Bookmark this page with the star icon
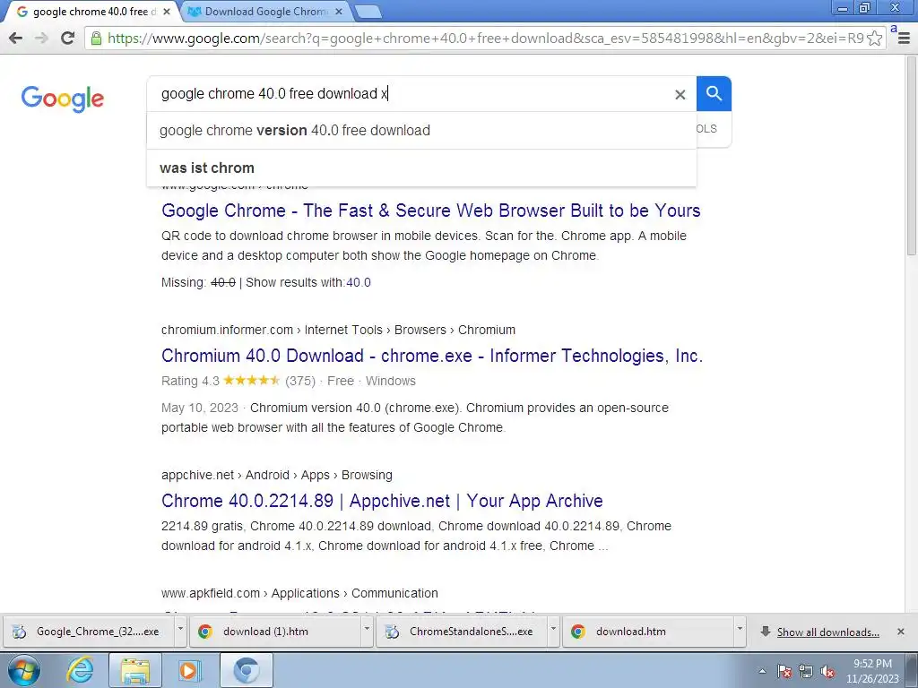The image size is (918, 688). coord(875,39)
